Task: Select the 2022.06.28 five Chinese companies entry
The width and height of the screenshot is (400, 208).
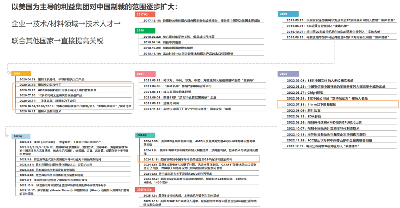Action: pyautogui.click(x=327, y=98)
